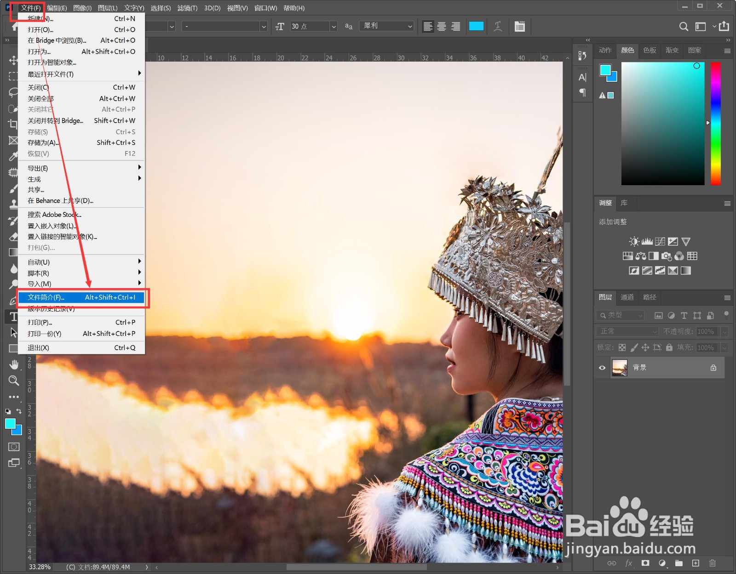Expand the 导出(E) submenu
736x574 pixels.
click(x=81, y=168)
